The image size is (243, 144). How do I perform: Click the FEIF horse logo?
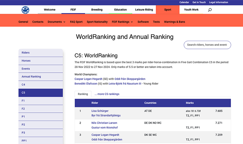pos(25,9)
